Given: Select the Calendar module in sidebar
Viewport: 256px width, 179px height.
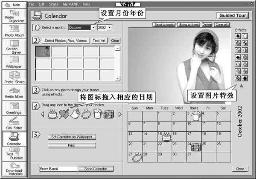Looking at the screenshot, I should coord(14,139).
